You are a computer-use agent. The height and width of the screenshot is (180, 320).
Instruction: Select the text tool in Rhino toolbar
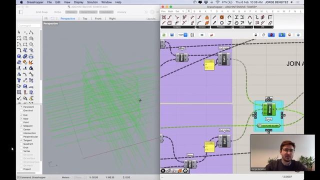pyautogui.click(x=19, y=80)
